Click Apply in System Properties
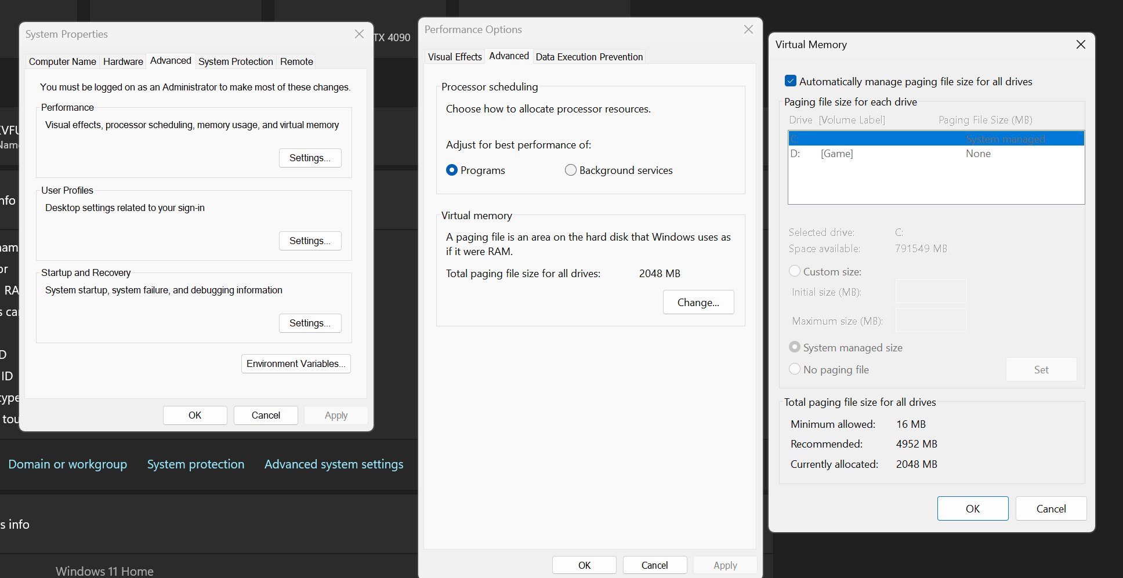Image resolution: width=1123 pixels, height=578 pixels. (x=336, y=415)
